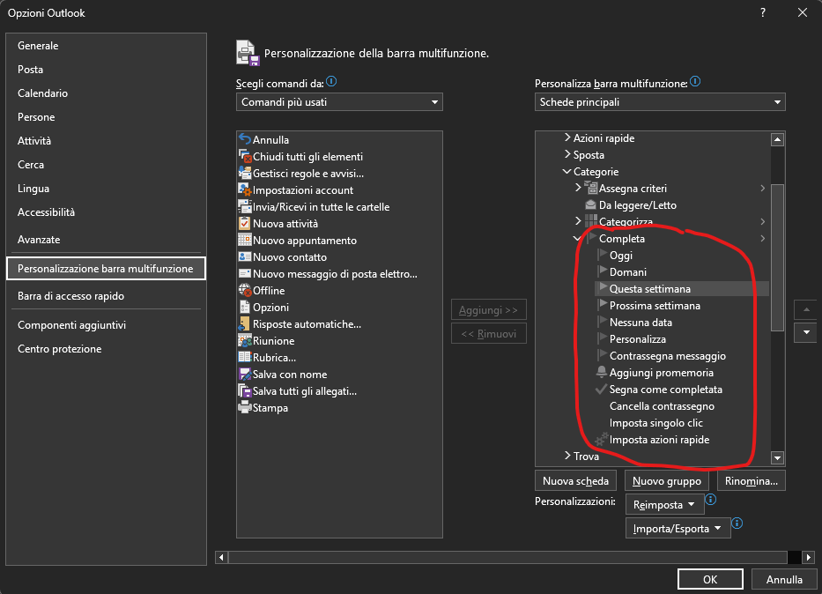Expand the Trova group chevron
This screenshot has height=594, width=822.
coord(567,456)
